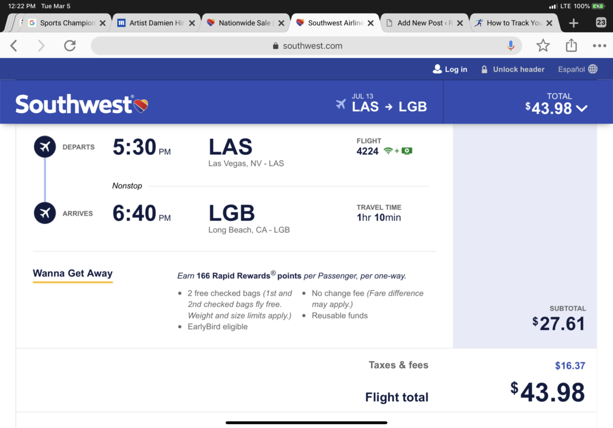This screenshot has width=613, height=428.
Task: Open the Español language globe icon
Action: click(x=592, y=69)
